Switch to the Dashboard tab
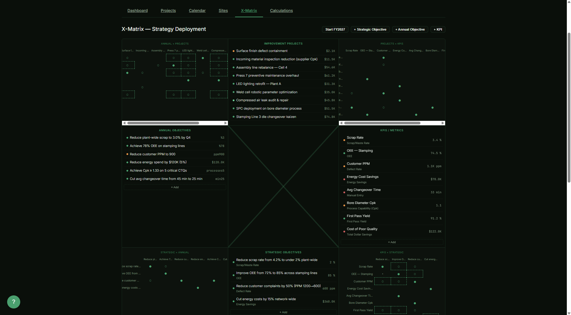The image size is (571, 315). pos(137,10)
